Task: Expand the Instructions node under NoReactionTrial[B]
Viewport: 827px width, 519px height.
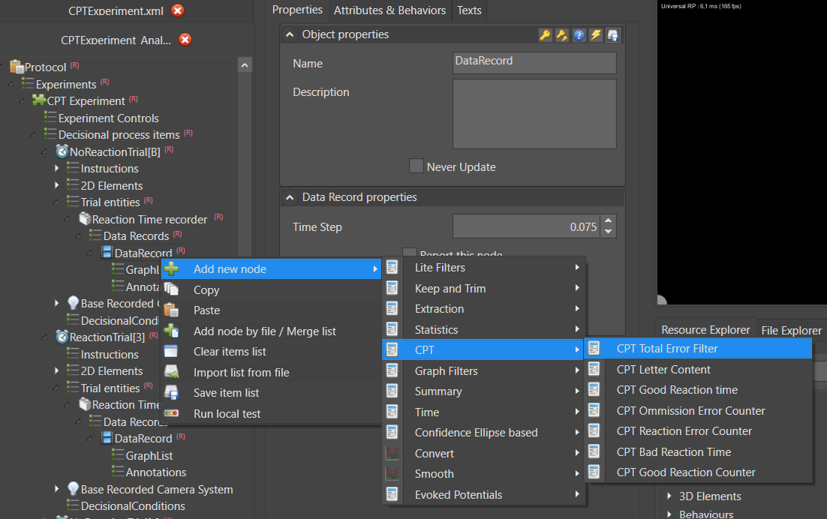Action: 57,169
